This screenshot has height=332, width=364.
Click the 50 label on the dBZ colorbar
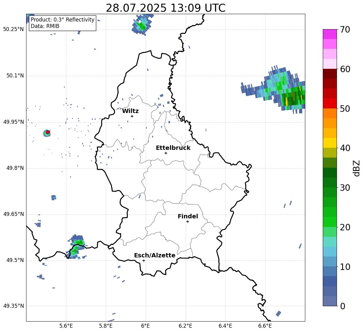[x=345, y=109]
